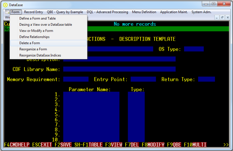Restore the inner document window
The height and width of the screenshot is (151, 233).
pos(222,17)
